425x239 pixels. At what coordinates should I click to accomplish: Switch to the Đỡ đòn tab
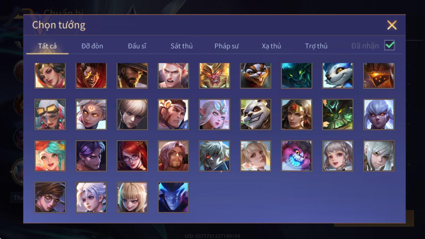pyautogui.click(x=92, y=46)
